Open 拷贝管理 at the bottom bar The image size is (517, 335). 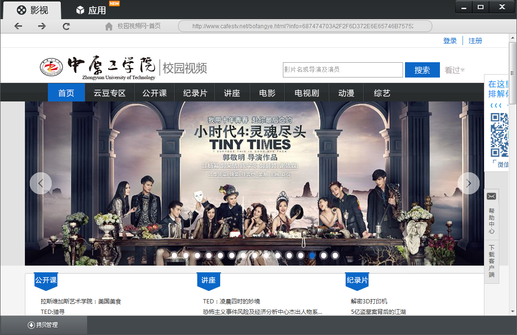pyautogui.click(x=47, y=325)
